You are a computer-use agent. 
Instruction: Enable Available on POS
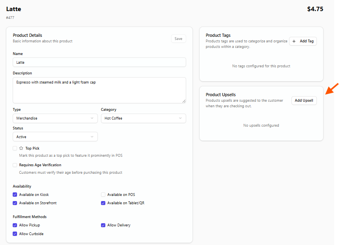(x=103, y=195)
